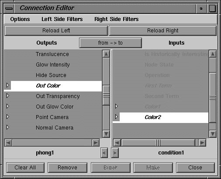This screenshot has width=221, height=179.
Task: Open the Left Side Filters menu
Action: pyautogui.click(x=62, y=19)
